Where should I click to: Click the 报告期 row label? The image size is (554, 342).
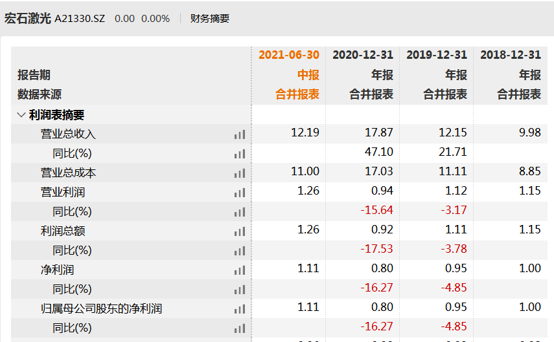(34, 75)
